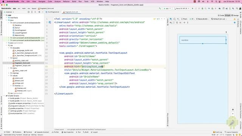Open the Navigate menu
The image size is (242, 136).
[x=42, y=2]
